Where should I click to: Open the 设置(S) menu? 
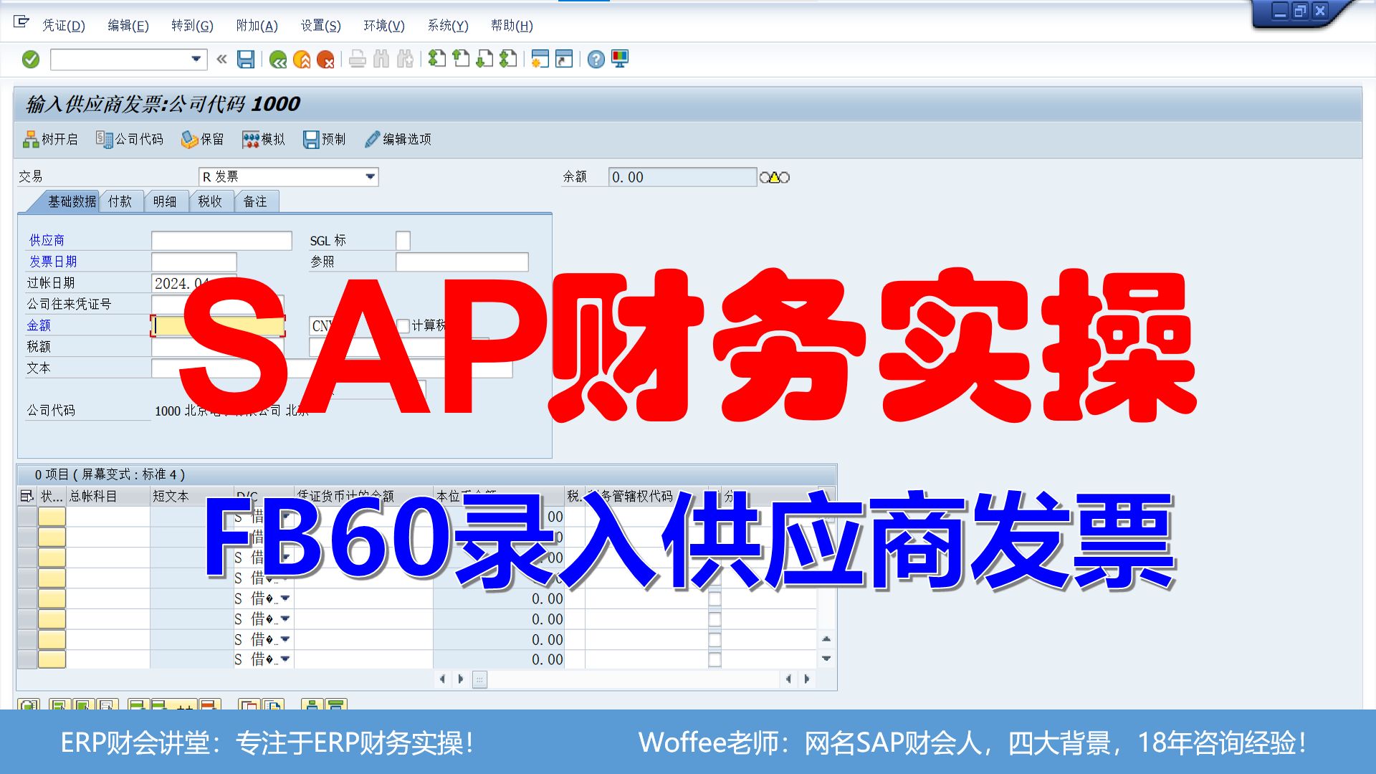pos(320,26)
